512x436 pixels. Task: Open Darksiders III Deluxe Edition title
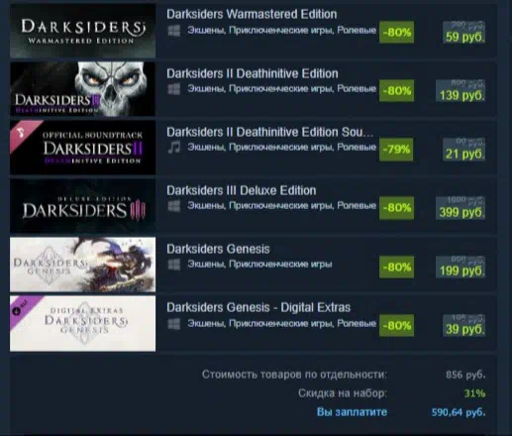pyautogui.click(x=242, y=190)
